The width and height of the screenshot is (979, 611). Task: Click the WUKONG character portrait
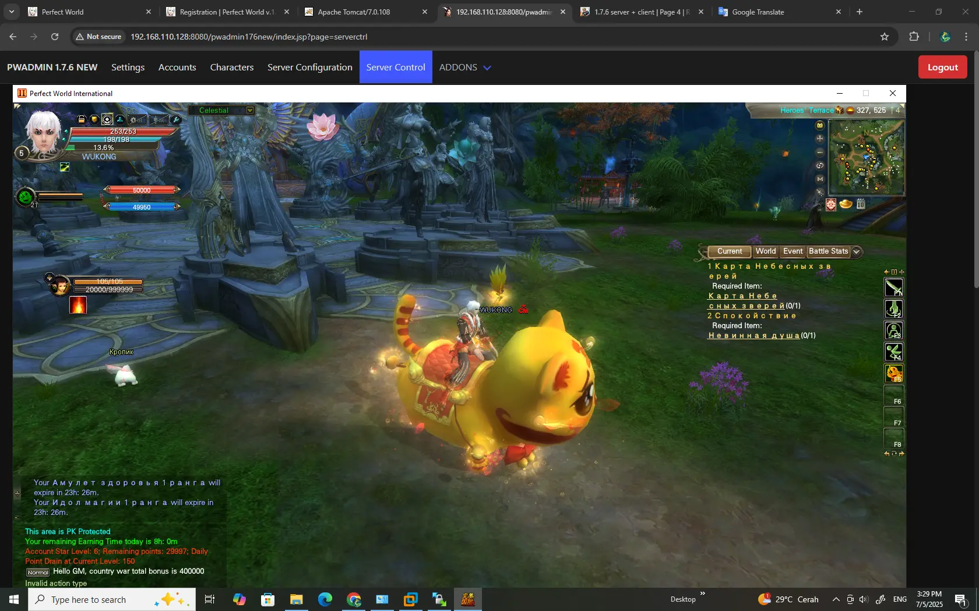tap(44, 133)
